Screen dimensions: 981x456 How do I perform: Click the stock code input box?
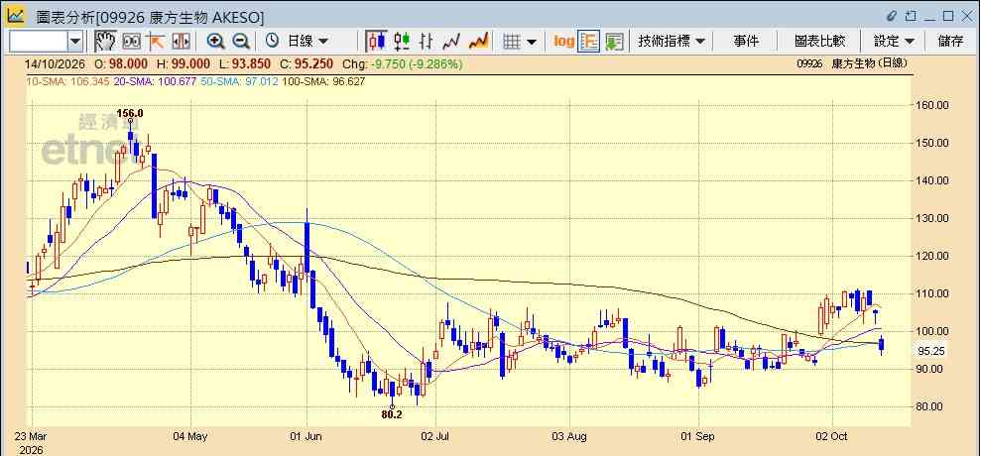click(x=39, y=42)
